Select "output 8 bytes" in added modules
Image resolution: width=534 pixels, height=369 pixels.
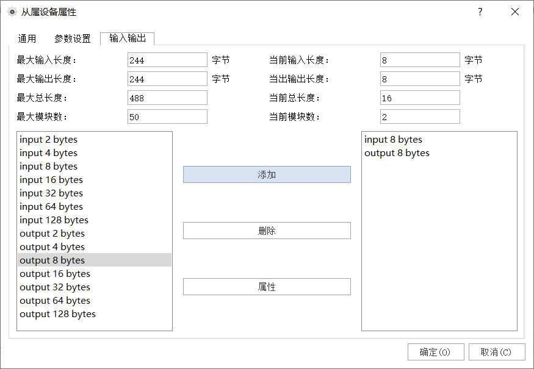tap(397, 153)
